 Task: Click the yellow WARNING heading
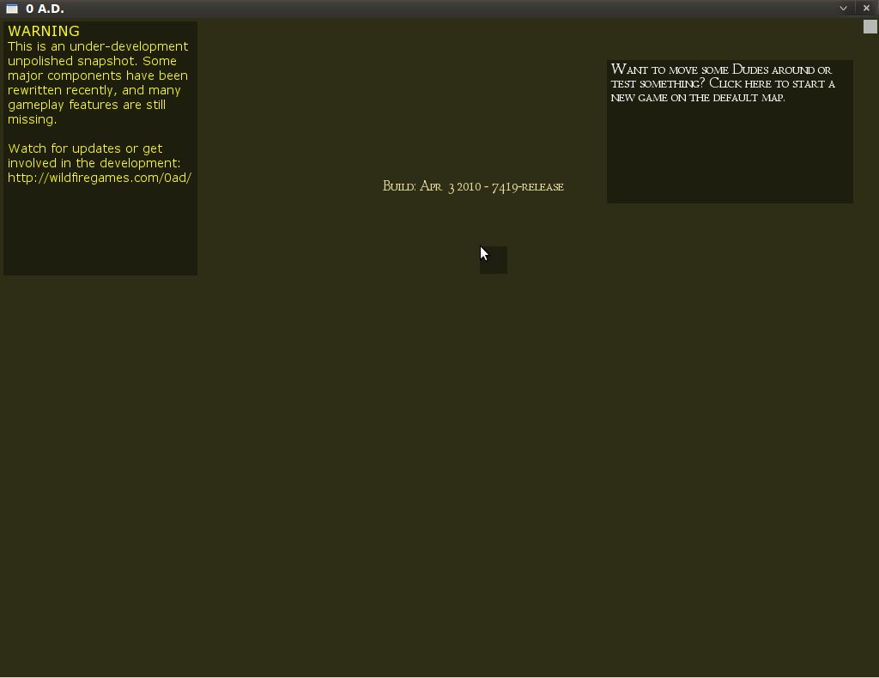[44, 31]
